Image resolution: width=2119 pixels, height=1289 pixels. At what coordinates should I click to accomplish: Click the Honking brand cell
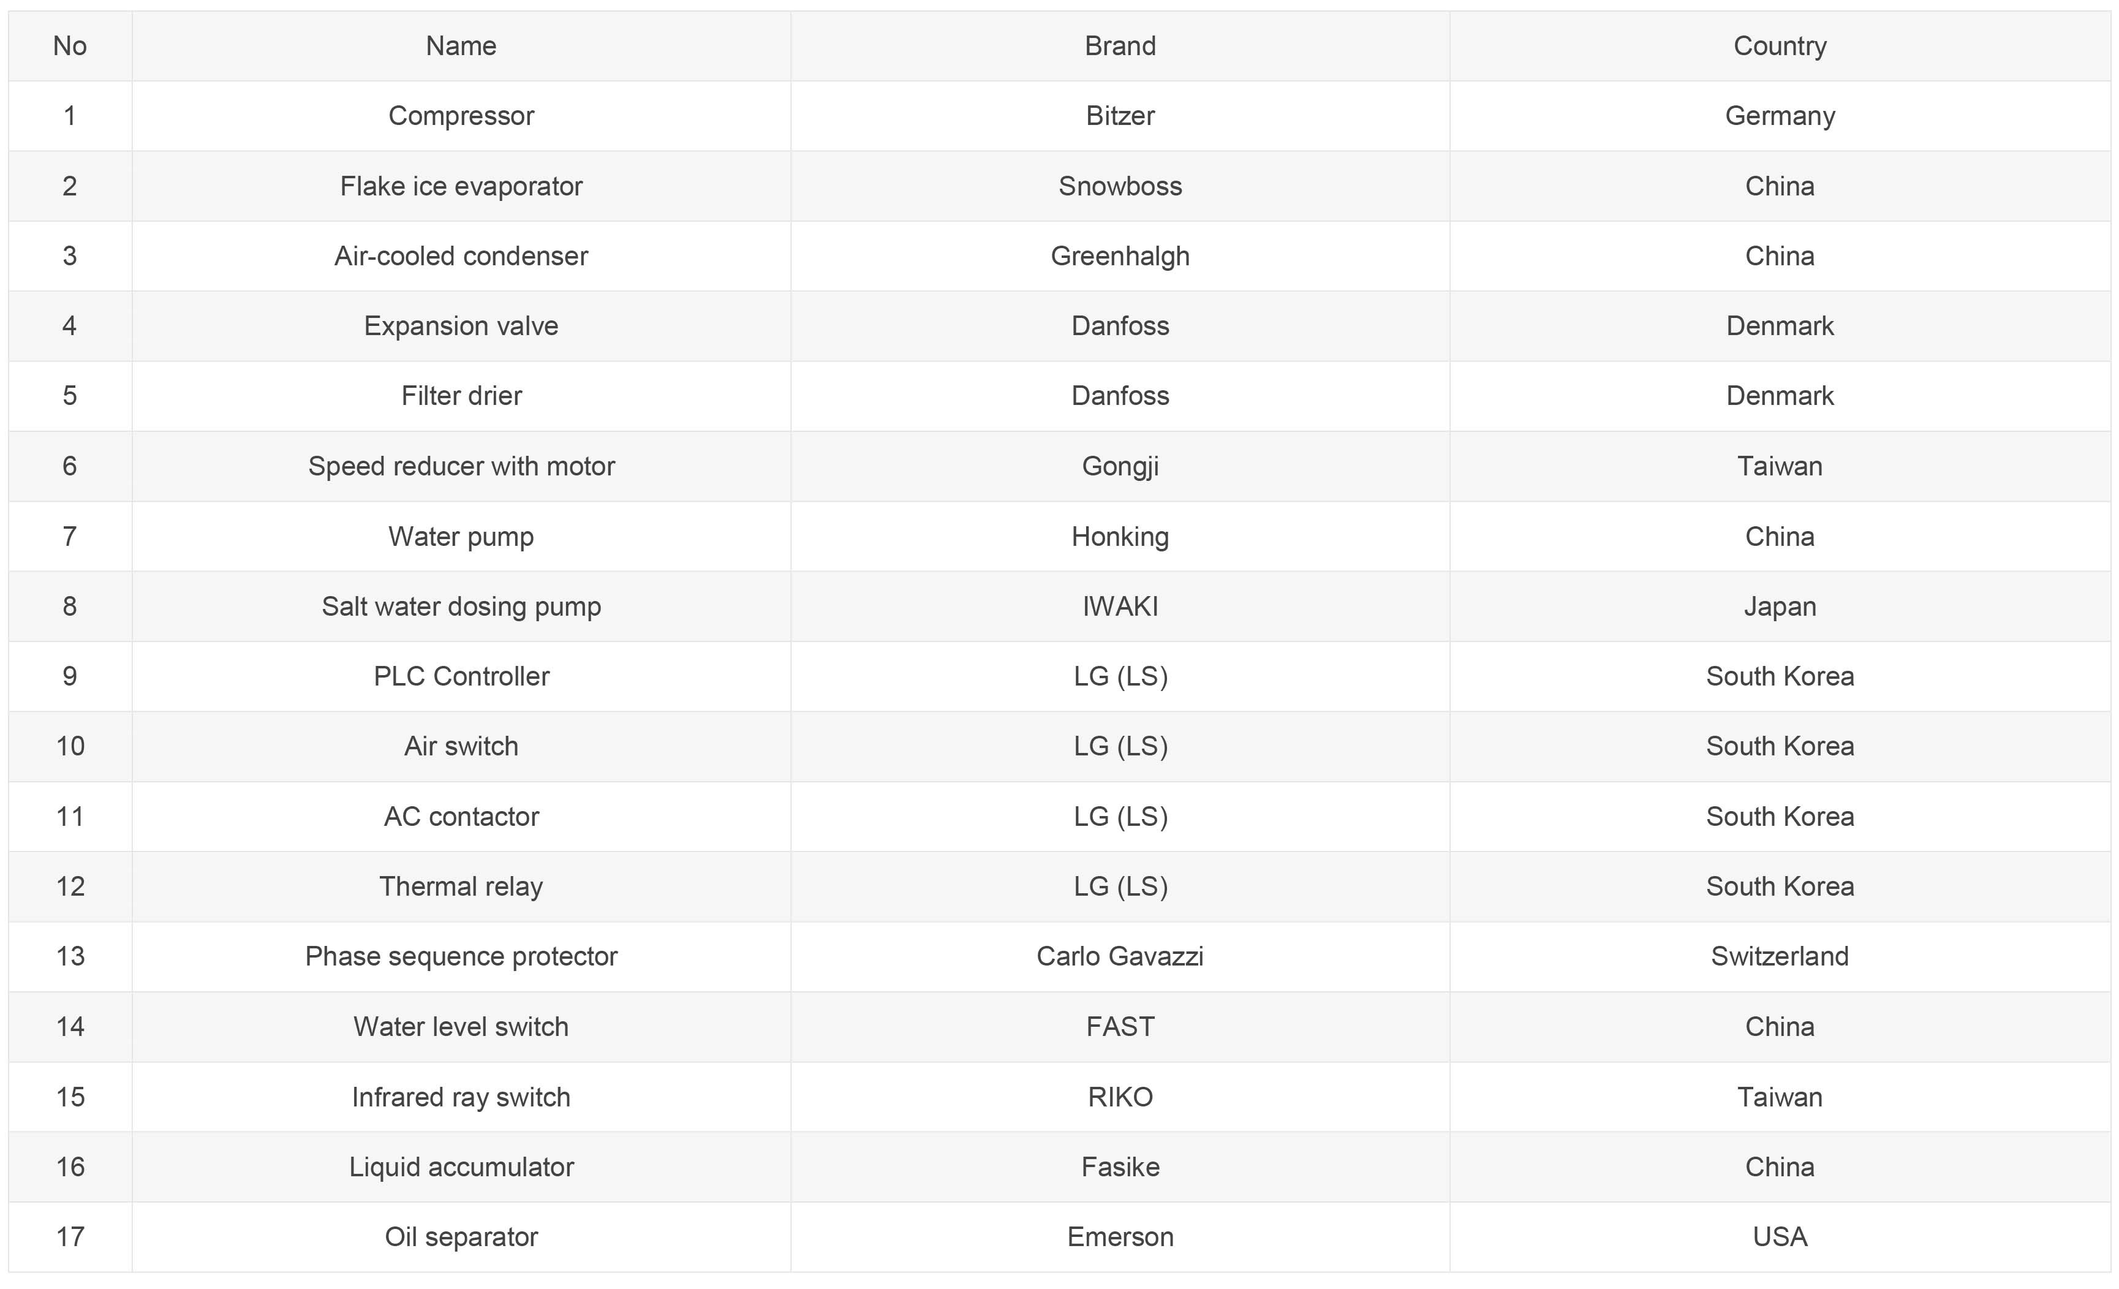click(x=1120, y=537)
